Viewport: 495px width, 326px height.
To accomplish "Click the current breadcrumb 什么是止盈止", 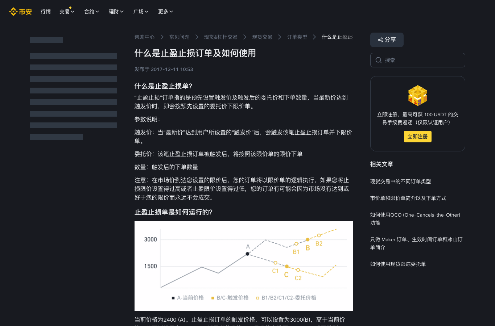I will tap(337, 37).
